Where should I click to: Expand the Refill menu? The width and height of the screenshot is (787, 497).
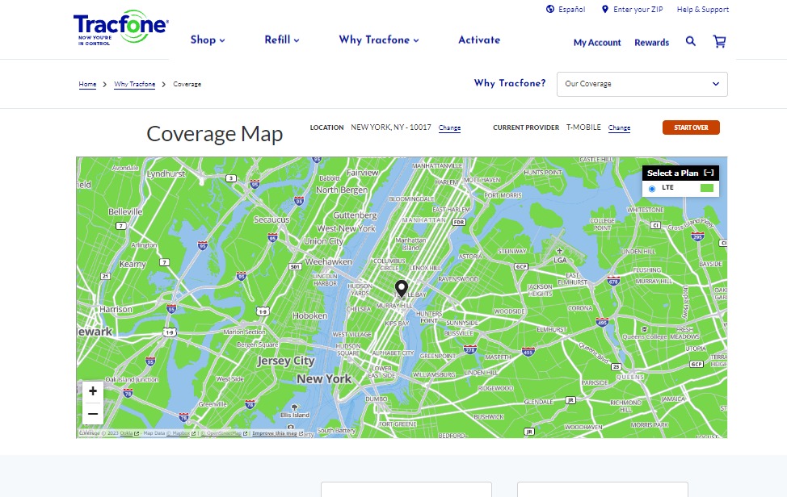(x=281, y=40)
